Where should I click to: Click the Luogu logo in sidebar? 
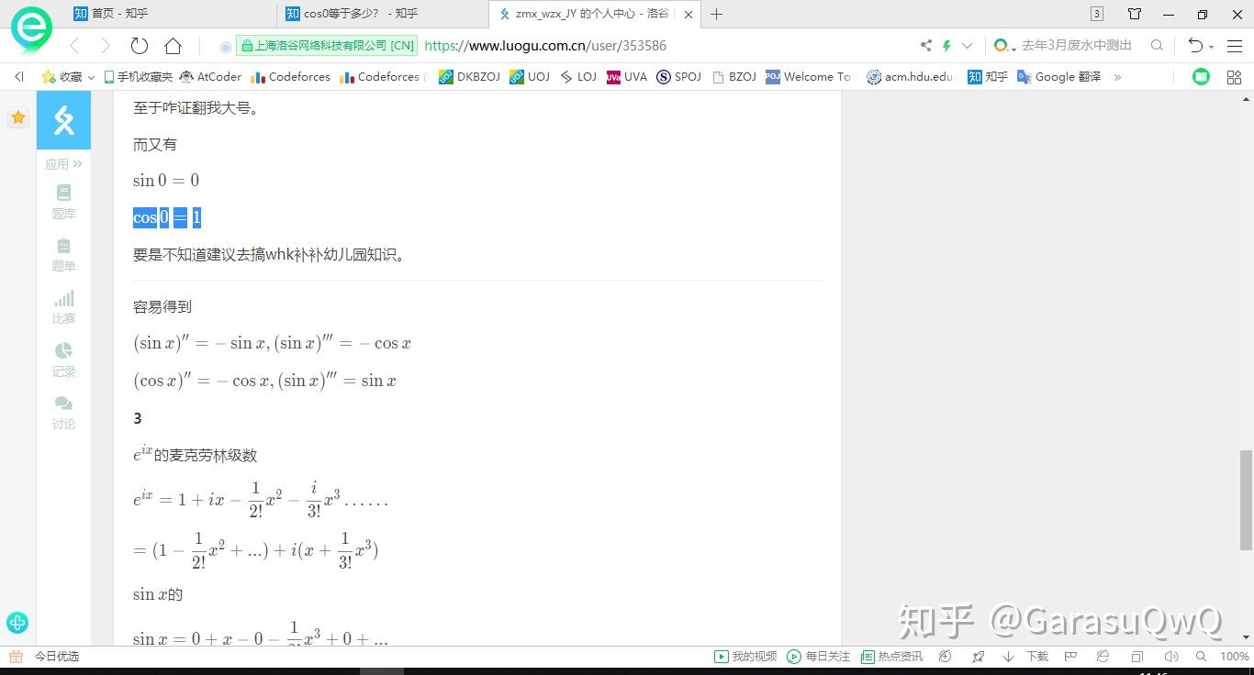[63, 120]
